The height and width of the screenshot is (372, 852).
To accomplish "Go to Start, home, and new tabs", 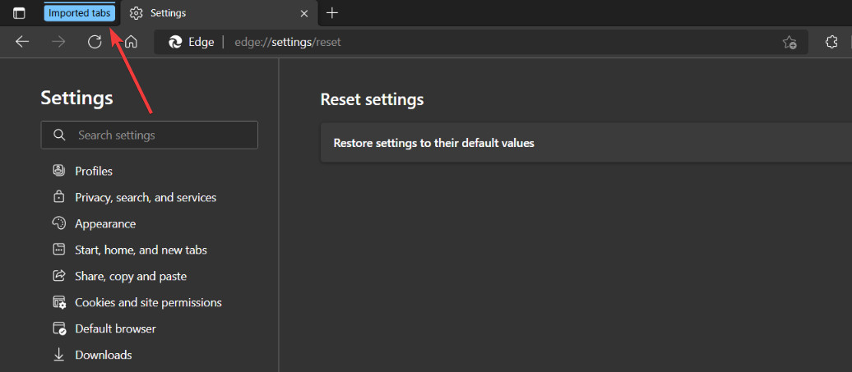I will point(141,250).
